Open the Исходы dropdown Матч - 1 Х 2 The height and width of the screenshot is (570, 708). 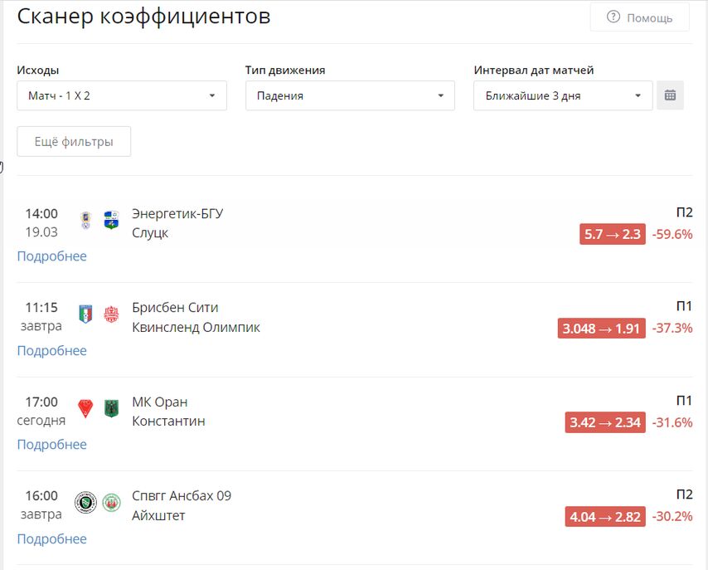(122, 95)
